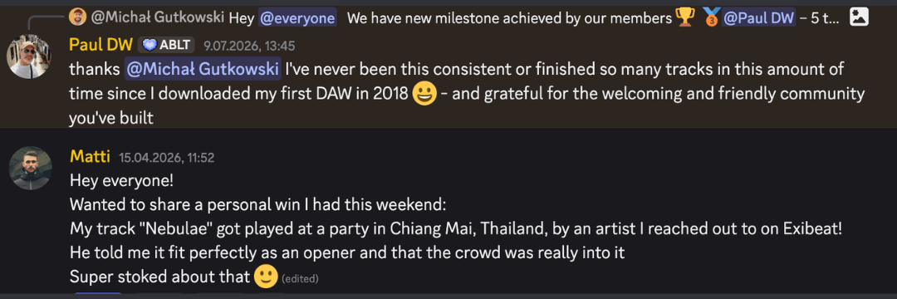Click the timestamp 9.07.2026, 13:45
The height and width of the screenshot is (299, 897).
(249, 46)
